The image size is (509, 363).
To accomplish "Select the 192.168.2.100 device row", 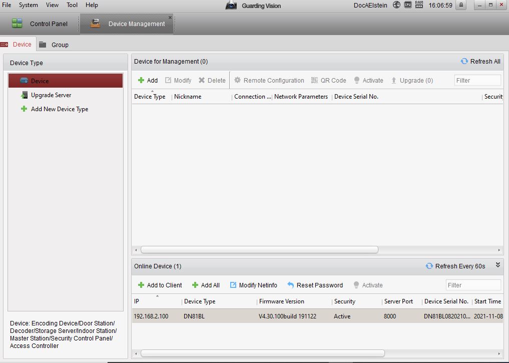I will coord(317,316).
